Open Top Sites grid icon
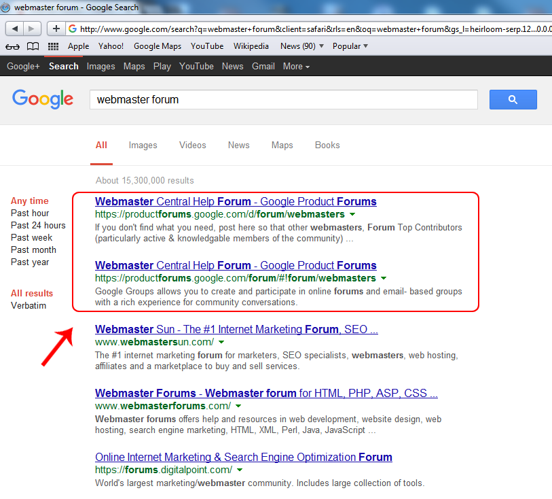The height and width of the screenshot is (499, 552). coord(53,46)
